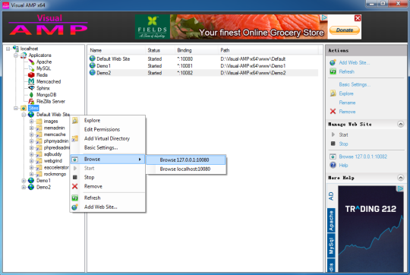Click the FileZilla Server icon
This screenshot has width=410, height=275.
(31, 101)
